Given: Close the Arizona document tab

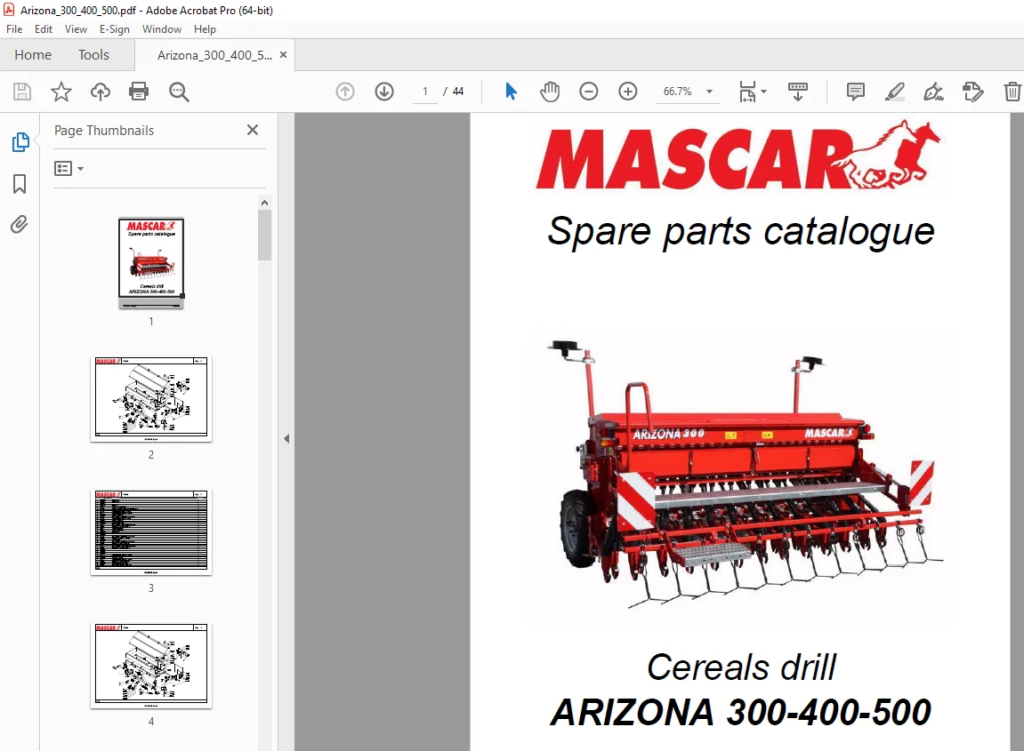Looking at the screenshot, I should 284,55.
